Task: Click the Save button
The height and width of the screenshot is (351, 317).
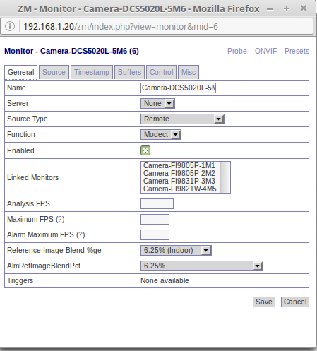Action: [x=264, y=302]
